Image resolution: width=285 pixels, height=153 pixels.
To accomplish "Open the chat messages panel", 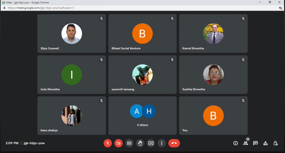I will [x=255, y=143].
